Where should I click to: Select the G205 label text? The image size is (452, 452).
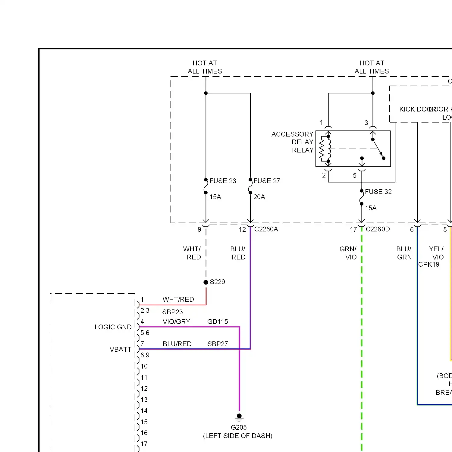tap(239, 427)
